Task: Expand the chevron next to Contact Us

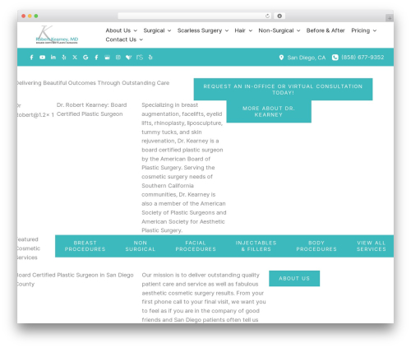Action: click(141, 39)
